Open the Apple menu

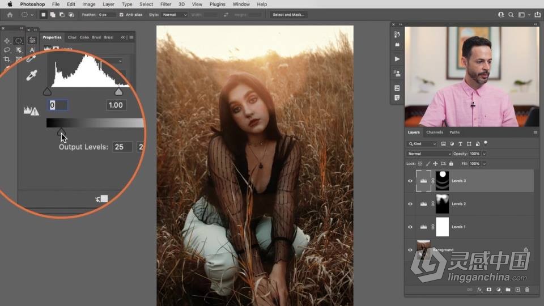point(10,4)
